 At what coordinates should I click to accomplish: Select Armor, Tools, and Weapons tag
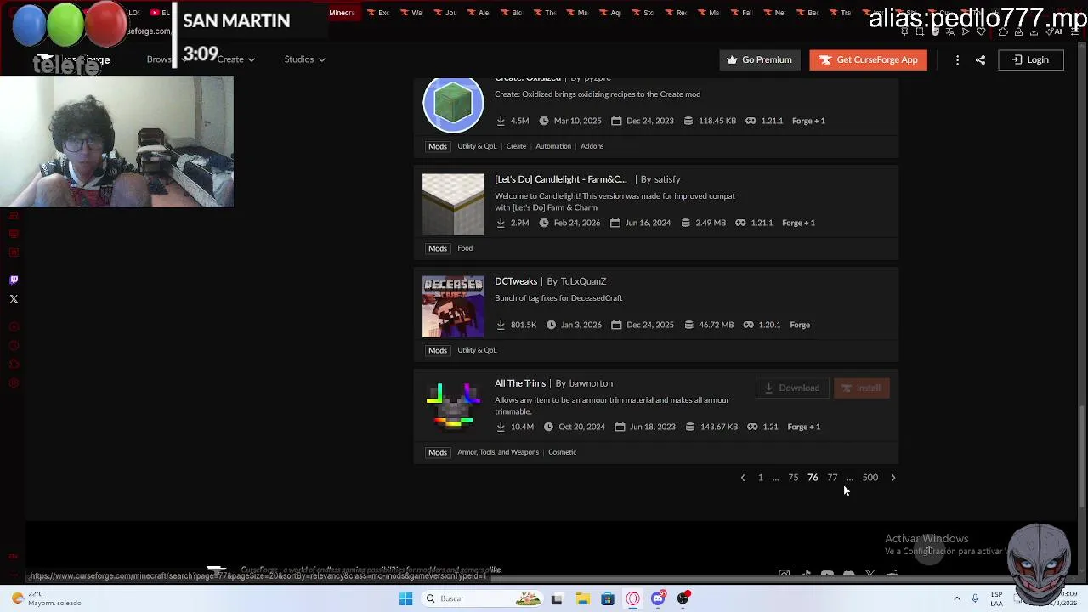click(498, 452)
